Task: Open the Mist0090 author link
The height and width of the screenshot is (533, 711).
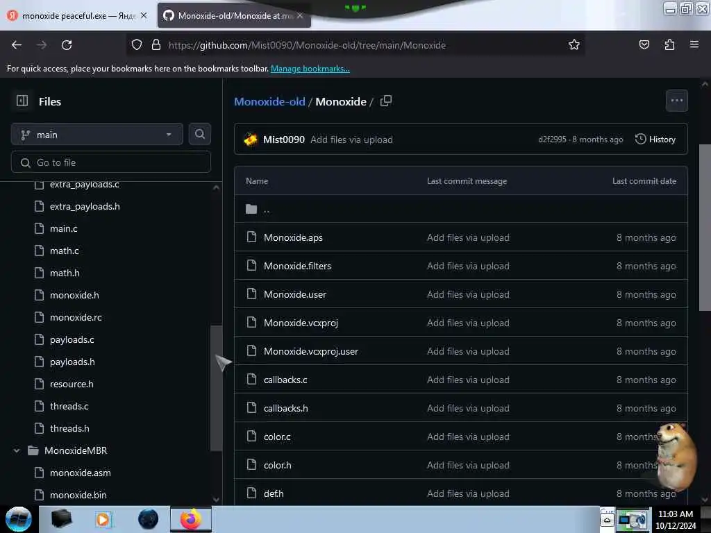Action: (284, 139)
